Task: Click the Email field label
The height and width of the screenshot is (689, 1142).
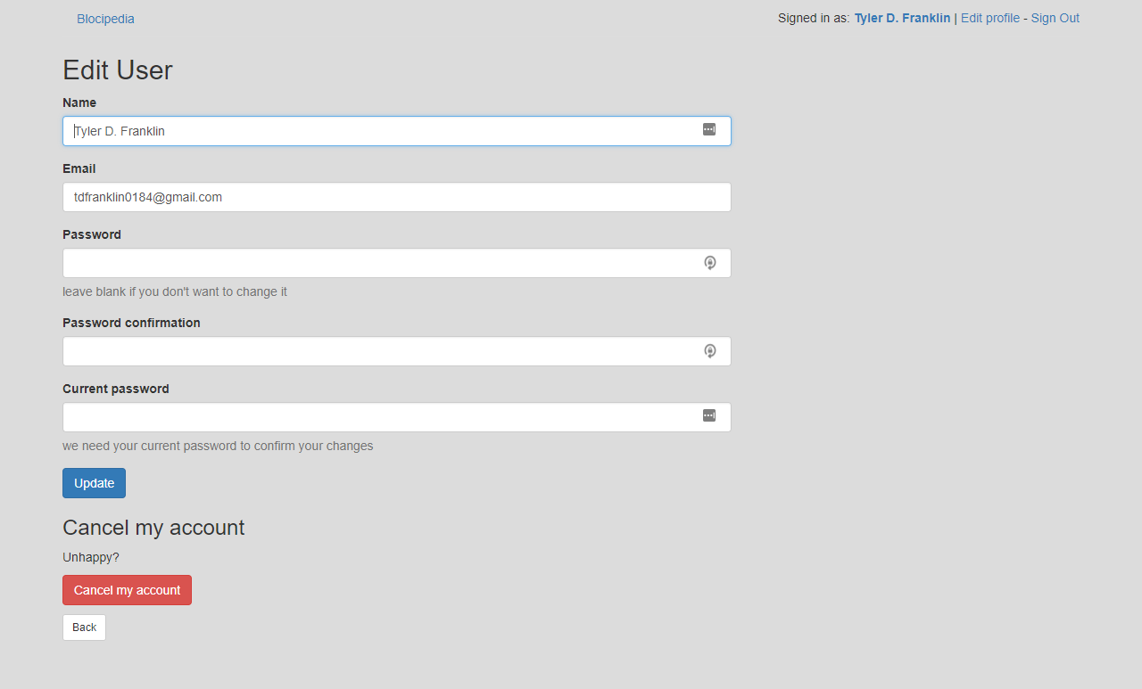Action: click(79, 168)
